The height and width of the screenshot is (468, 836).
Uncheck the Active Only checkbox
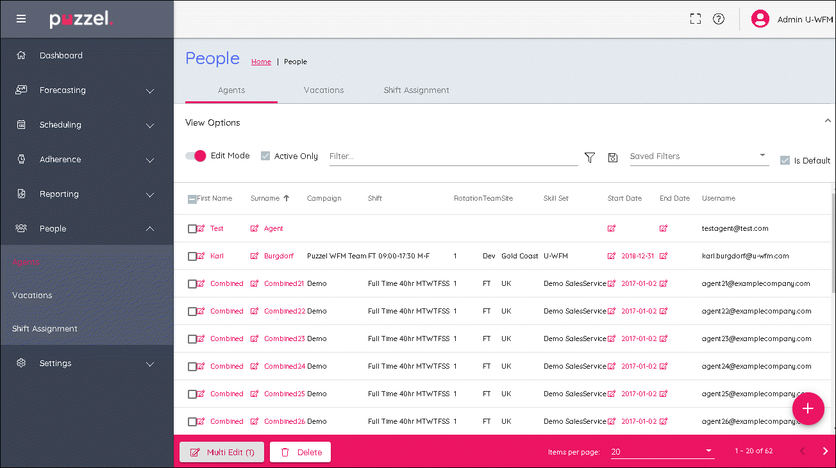pos(265,156)
